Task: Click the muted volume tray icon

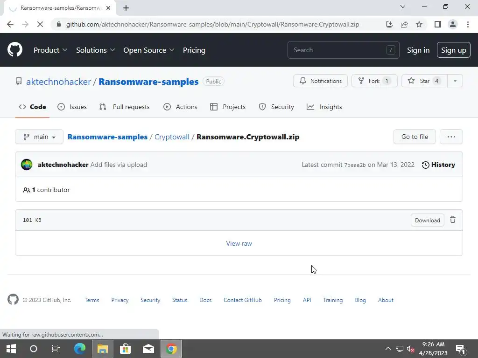Action: pos(410,349)
